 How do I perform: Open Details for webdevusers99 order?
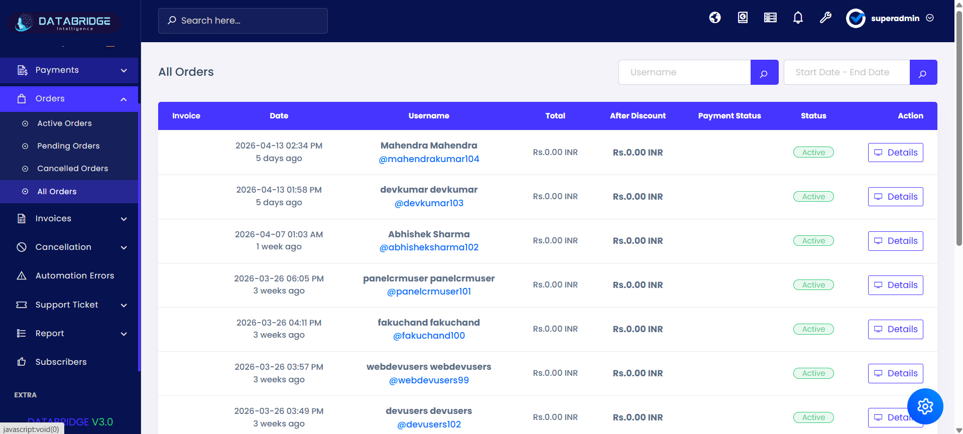(x=895, y=373)
